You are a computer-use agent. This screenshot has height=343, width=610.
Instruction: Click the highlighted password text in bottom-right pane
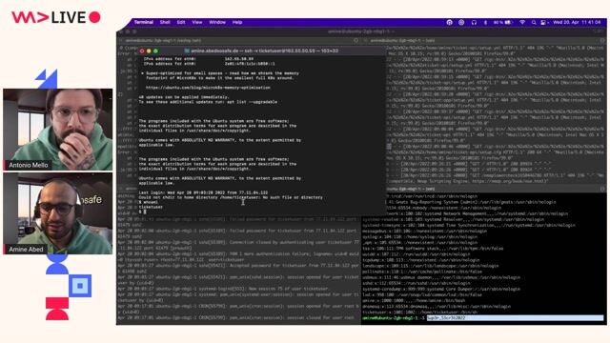[446, 318]
